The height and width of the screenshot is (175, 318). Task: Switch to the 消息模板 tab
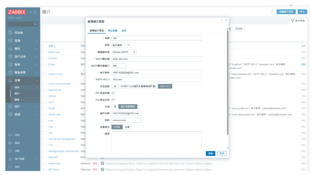[x=112, y=31]
